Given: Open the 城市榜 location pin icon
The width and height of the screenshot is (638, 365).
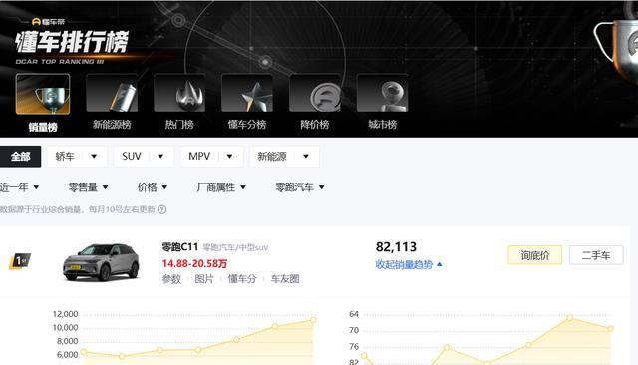Looking at the screenshot, I should (382, 93).
